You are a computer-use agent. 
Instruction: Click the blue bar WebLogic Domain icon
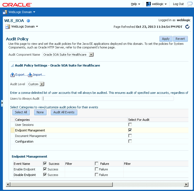pos(5,12)
